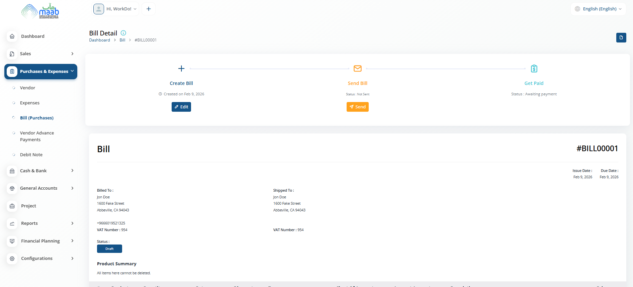The image size is (633, 287).
Task: Click the Sales sidebar icon
Action: [x=12, y=54]
